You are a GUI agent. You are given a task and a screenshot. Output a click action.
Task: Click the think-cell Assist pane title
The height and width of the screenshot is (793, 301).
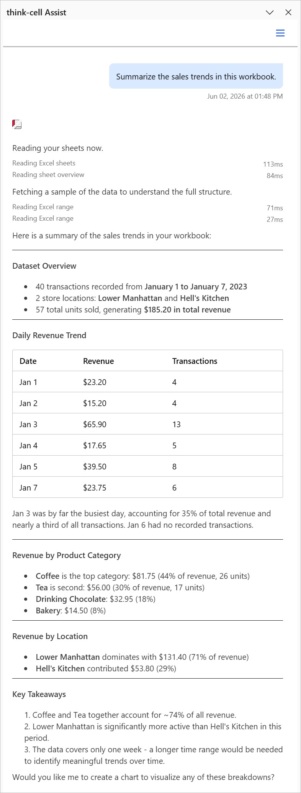point(36,12)
